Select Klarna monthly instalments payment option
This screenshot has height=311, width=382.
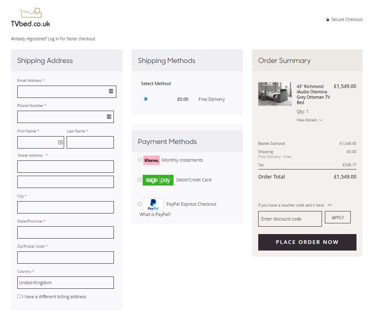click(140, 160)
